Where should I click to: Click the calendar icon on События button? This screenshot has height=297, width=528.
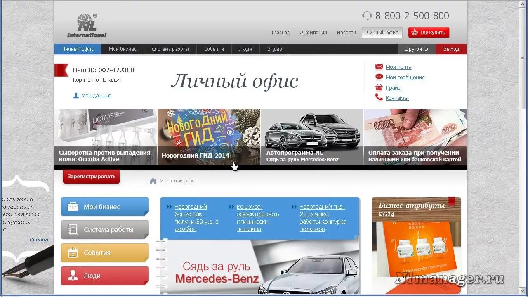[x=73, y=252]
